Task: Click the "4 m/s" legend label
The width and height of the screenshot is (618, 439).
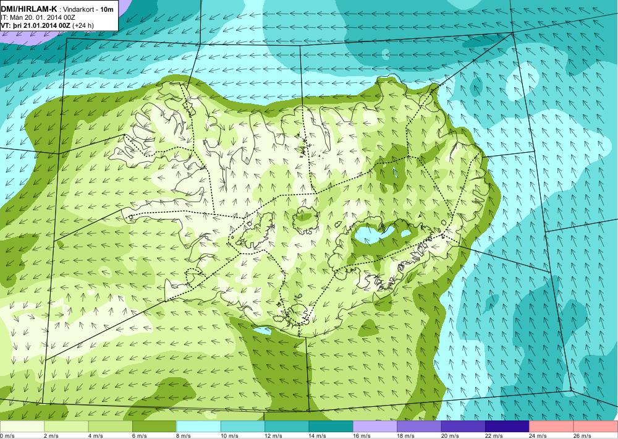Action: [95, 436]
